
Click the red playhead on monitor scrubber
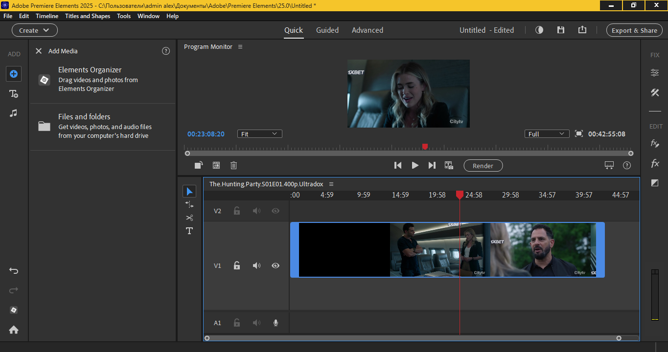[425, 147]
